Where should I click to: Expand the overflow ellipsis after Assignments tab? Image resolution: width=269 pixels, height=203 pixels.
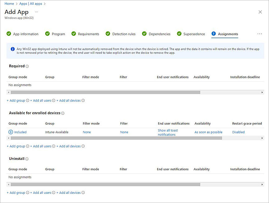[260, 34]
